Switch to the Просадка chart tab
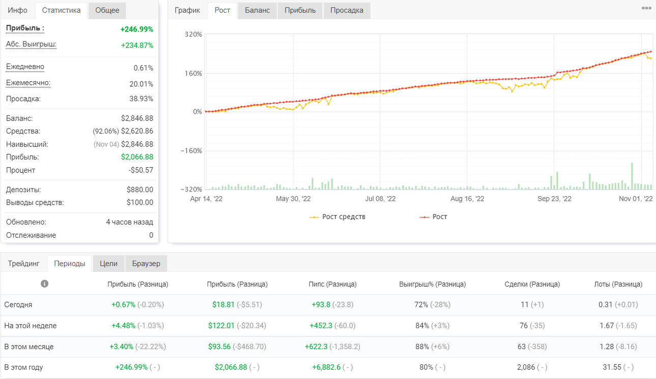 point(347,10)
